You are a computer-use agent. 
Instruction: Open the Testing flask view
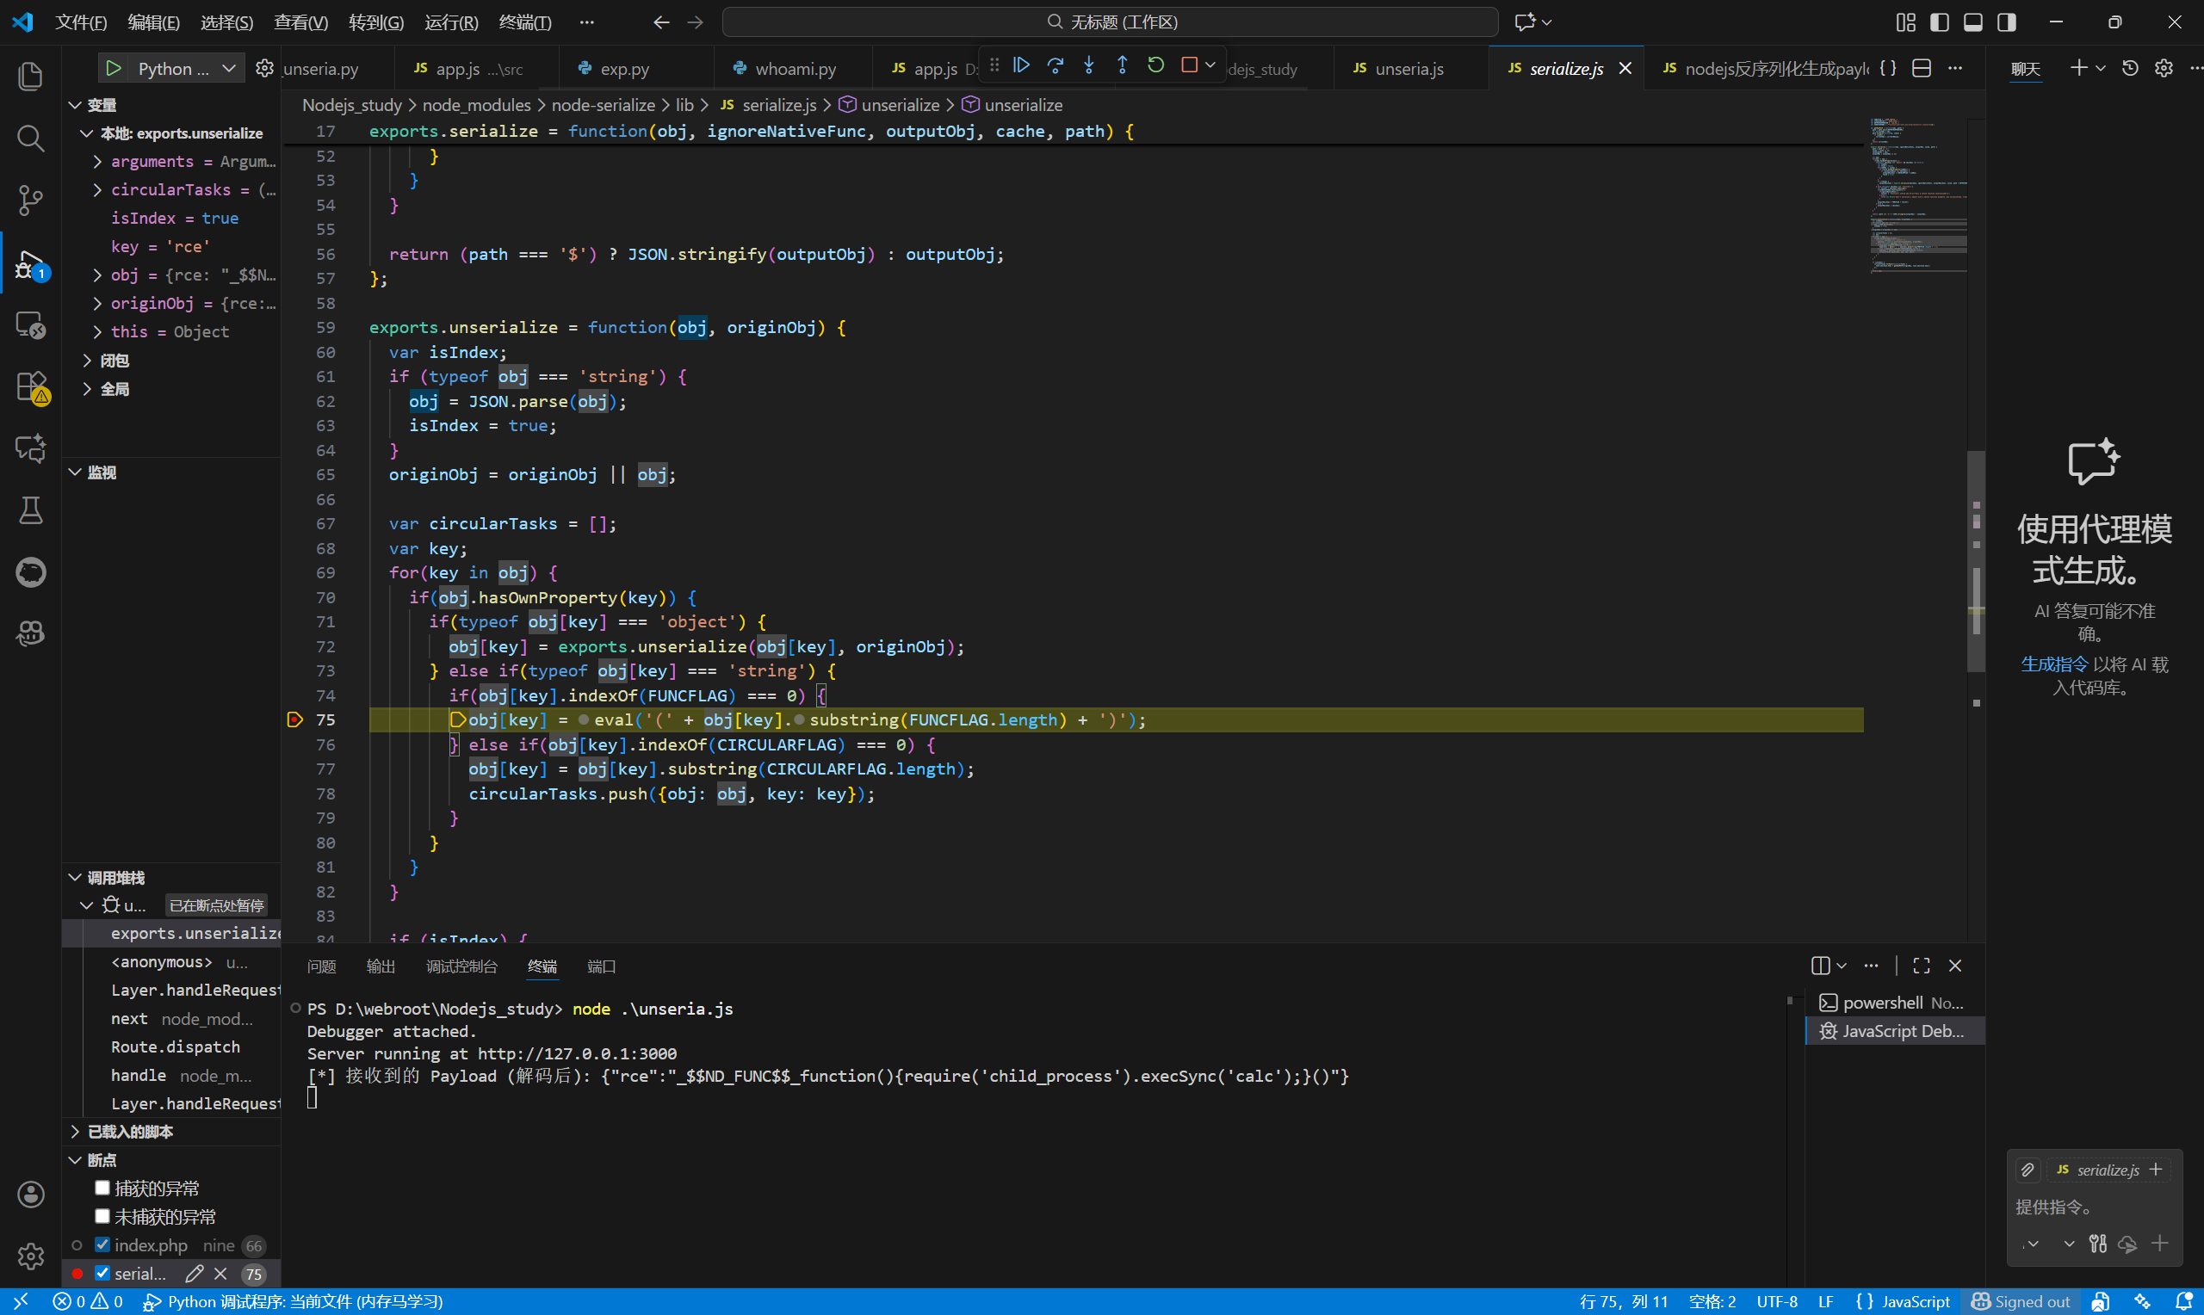click(x=30, y=510)
